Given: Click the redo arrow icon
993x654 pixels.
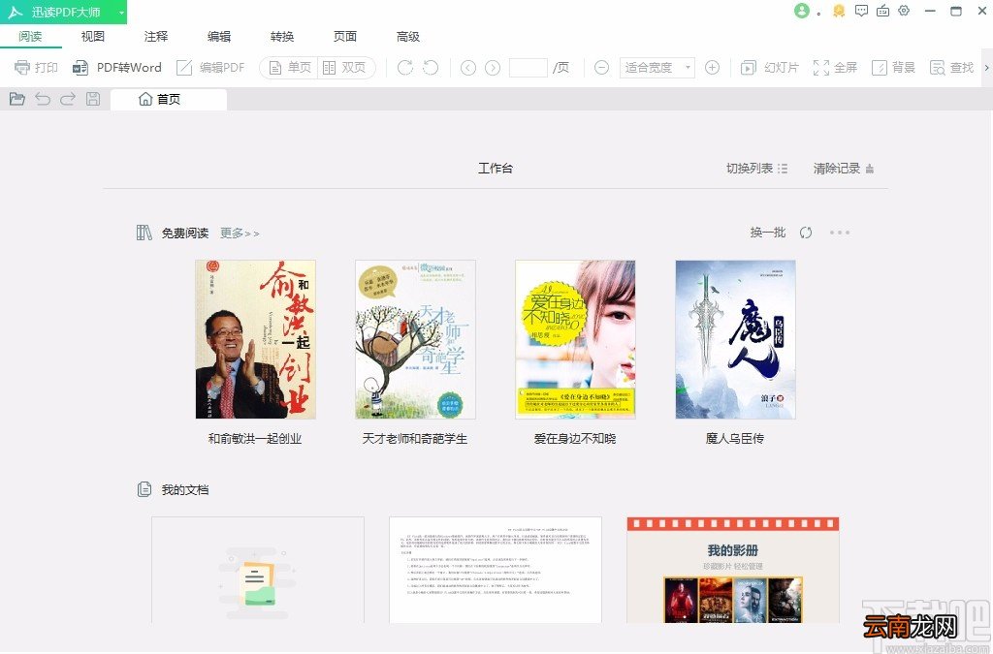Looking at the screenshot, I should (68, 99).
